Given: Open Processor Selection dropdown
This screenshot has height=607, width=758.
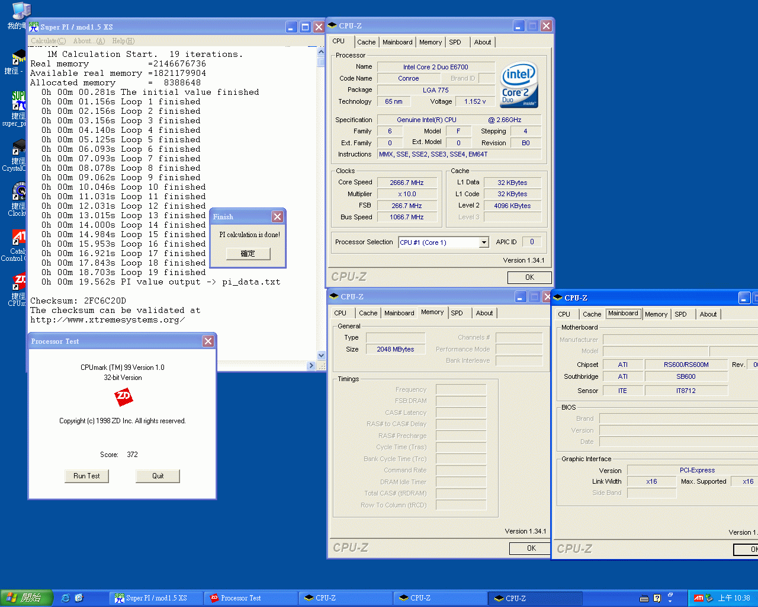Looking at the screenshot, I should (x=484, y=242).
